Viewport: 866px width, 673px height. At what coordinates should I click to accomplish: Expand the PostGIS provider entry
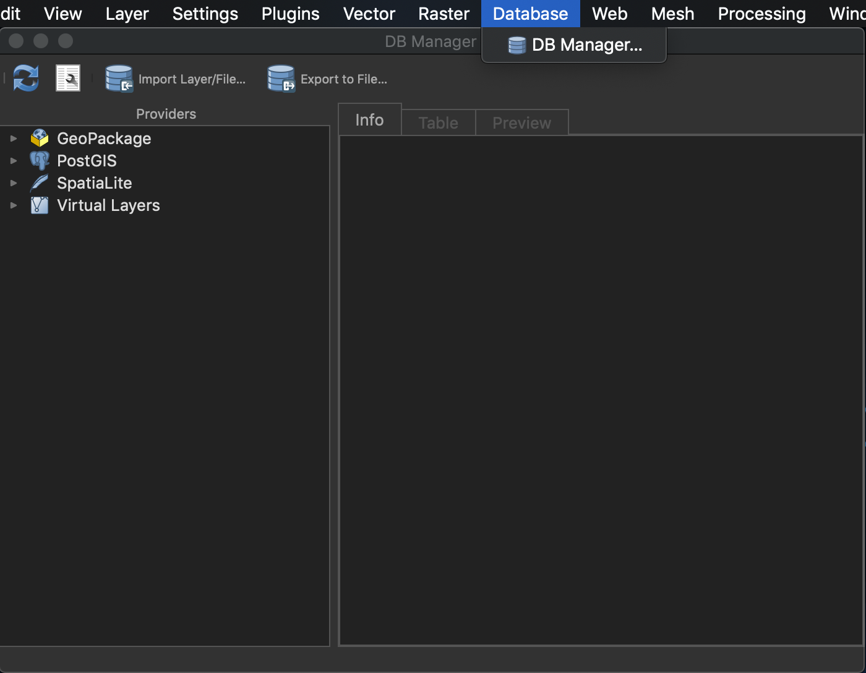14,160
